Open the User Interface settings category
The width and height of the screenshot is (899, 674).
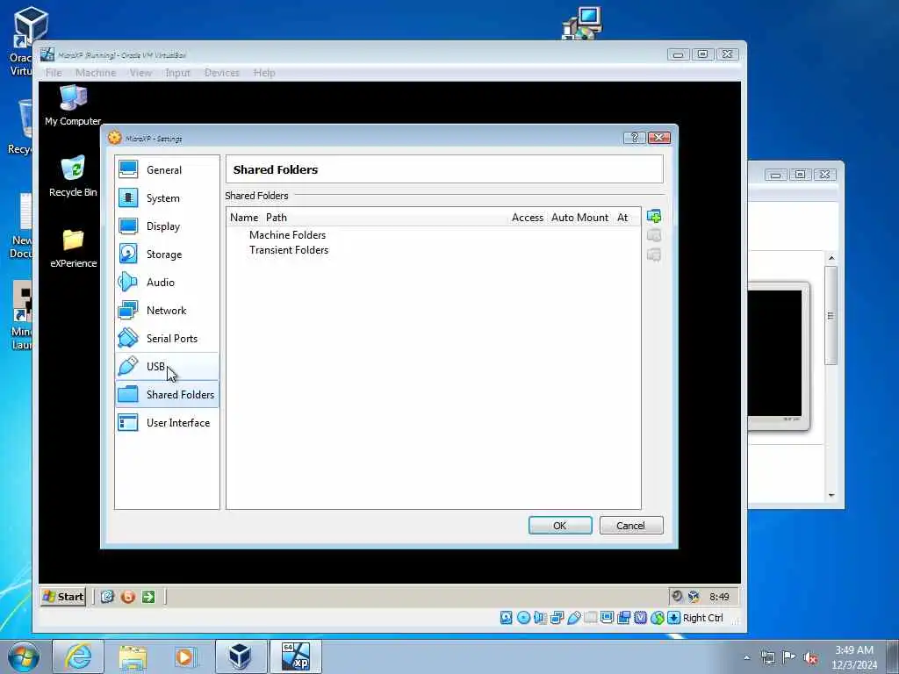click(x=166, y=422)
